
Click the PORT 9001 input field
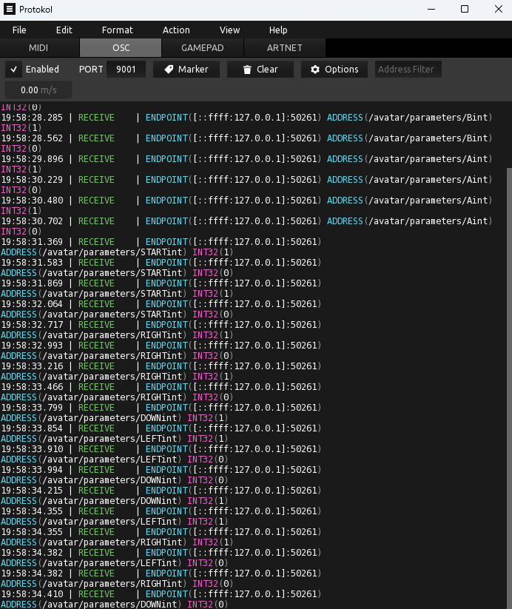[x=126, y=70]
